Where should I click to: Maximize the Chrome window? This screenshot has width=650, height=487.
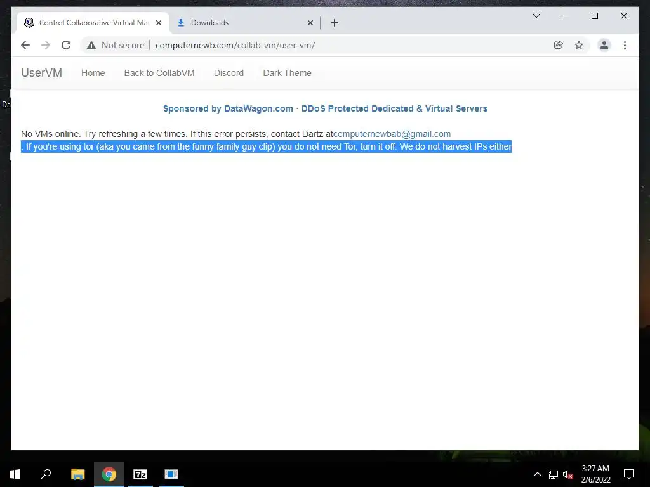[594, 16]
